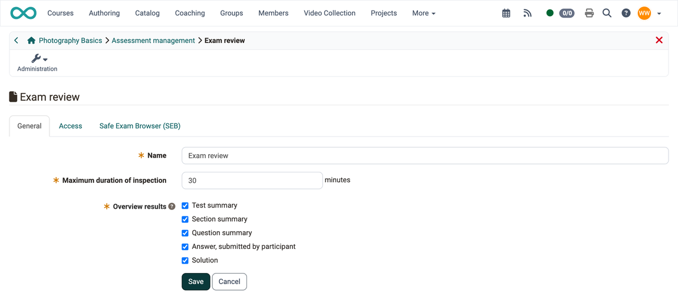Viewport: 678px width, 300px height.
Task: Expand the More navigation dropdown
Action: pyautogui.click(x=423, y=13)
